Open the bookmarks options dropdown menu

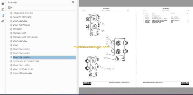pyautogui.click(x=10, y=8)
